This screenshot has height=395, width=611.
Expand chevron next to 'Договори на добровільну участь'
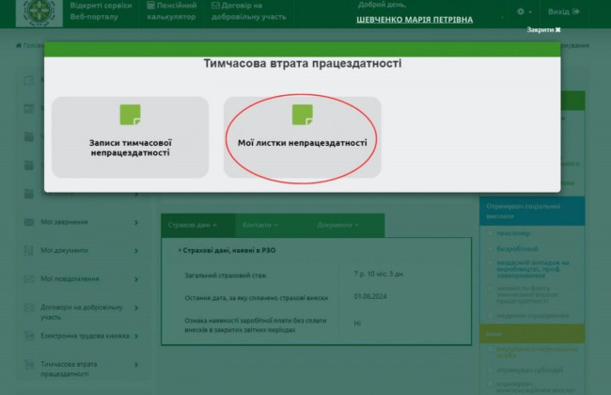136,308
